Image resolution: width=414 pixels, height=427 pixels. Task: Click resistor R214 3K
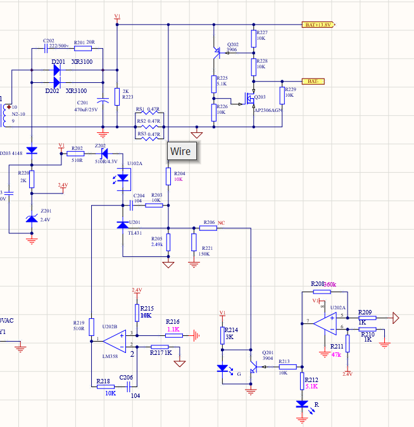222,335
